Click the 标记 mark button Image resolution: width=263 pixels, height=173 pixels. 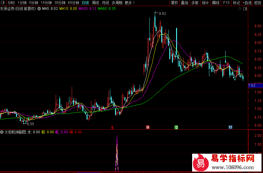(237, 3)
